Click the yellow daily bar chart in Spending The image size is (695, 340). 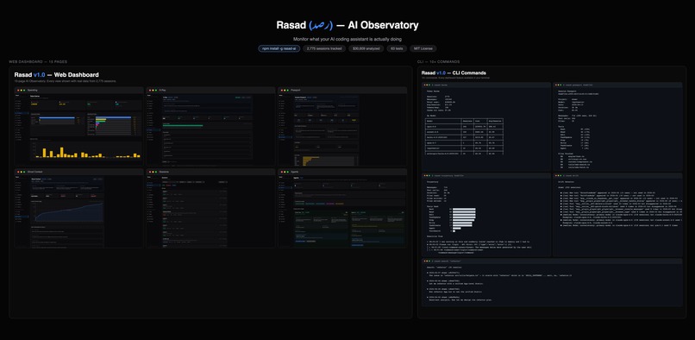pyautogui.click(x=85, y=152)
